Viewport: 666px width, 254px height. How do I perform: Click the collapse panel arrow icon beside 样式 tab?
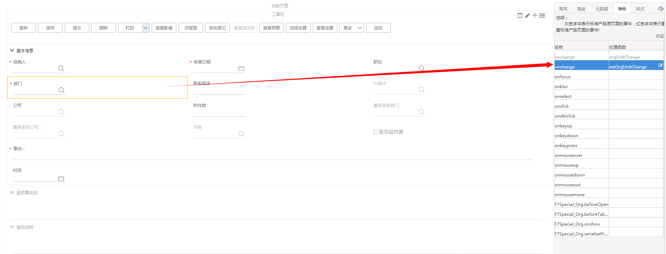pyautogui.click(x=661, y=9)
